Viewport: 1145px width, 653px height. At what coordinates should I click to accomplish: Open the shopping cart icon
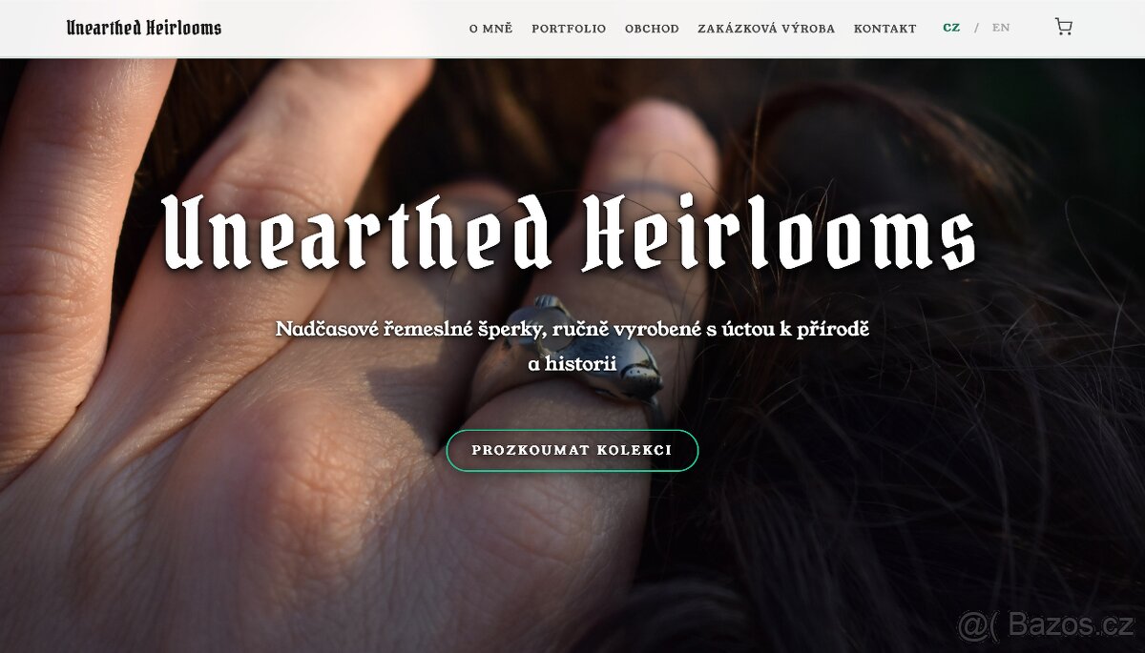click(x=1063, y=28)
